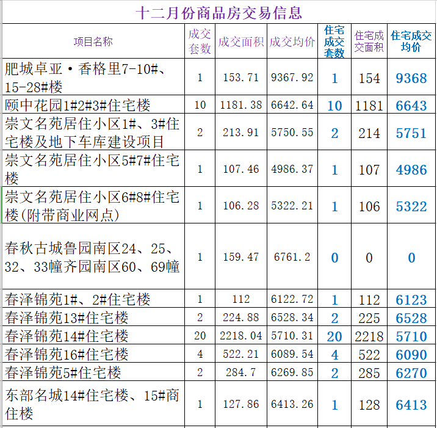The width and height of the screenshot is (437, 428).
Task: Select the 住宅成交面积 header cell
Action: coord(369,42)
